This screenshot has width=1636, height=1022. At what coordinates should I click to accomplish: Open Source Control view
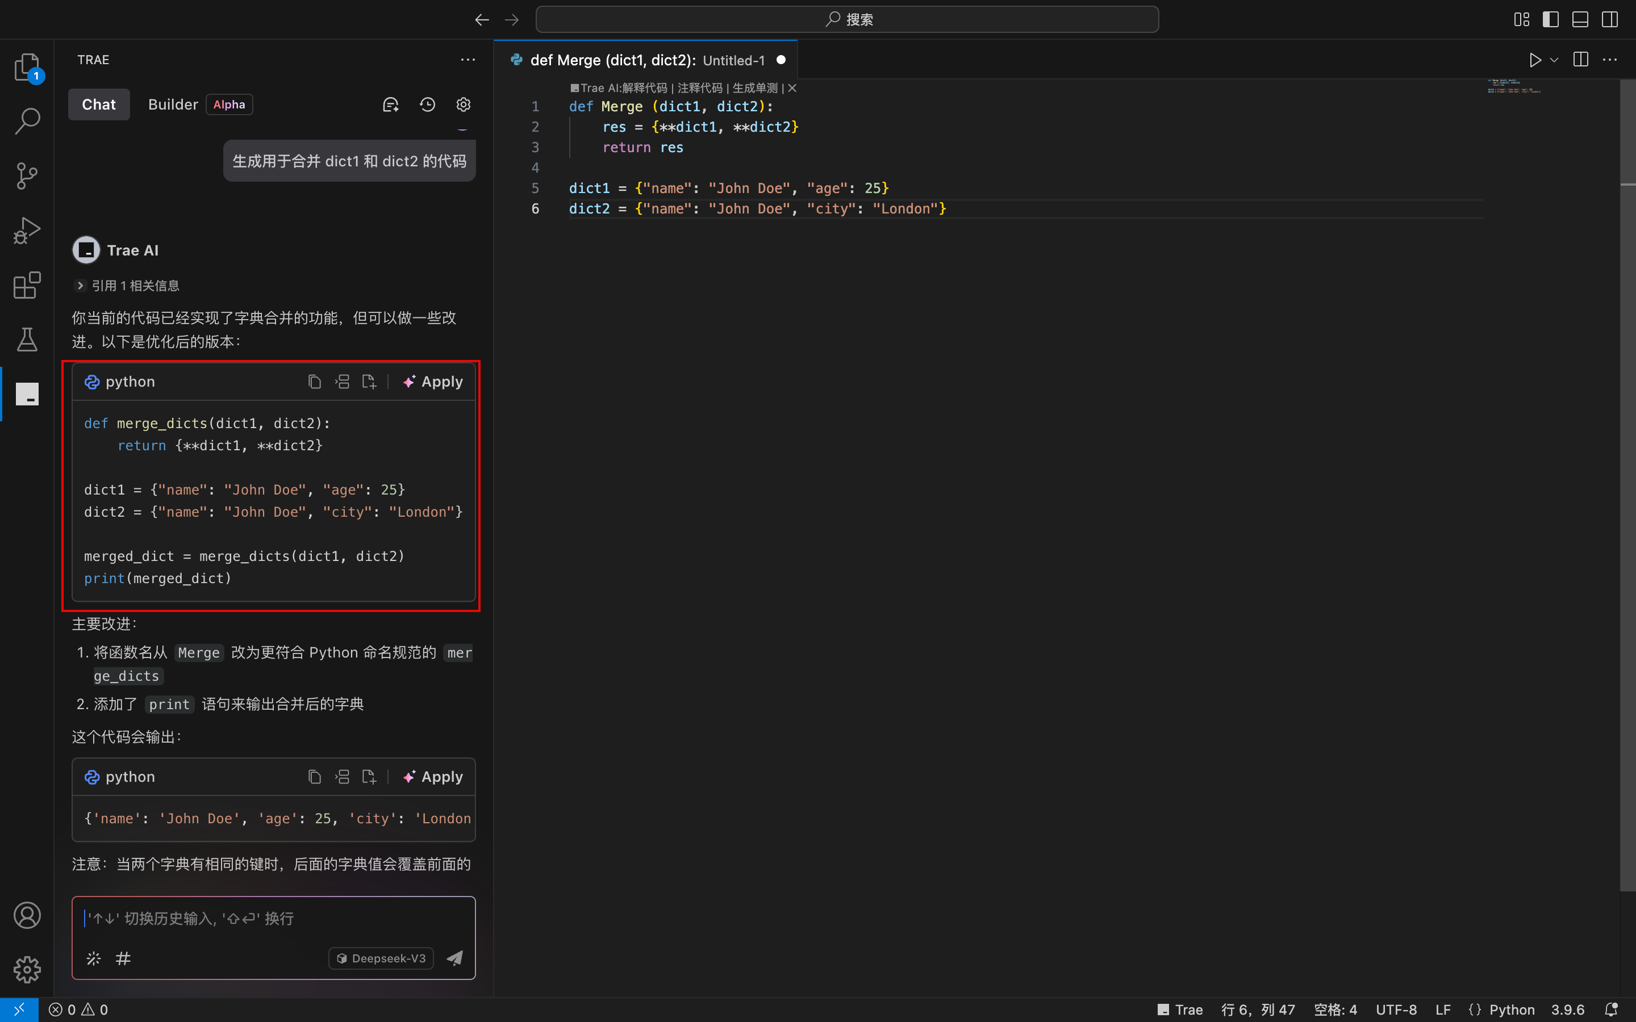coord(27,176)
